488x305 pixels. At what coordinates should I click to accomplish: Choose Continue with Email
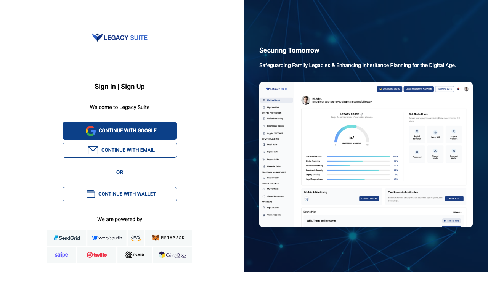pos(120,150)
